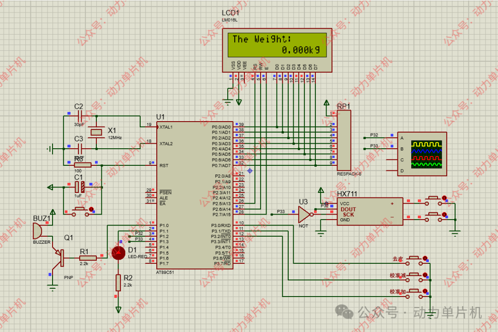Click the DOUT label on HX711

tap(348, 209)
